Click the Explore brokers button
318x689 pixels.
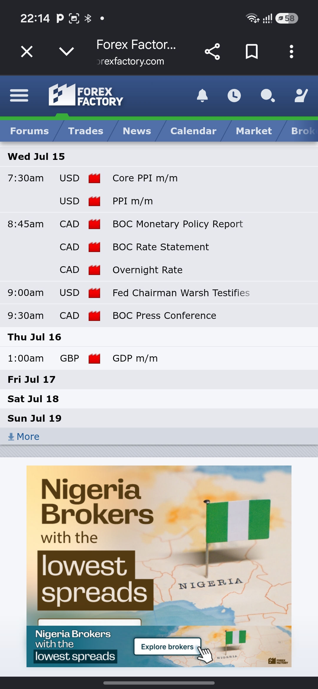168,647
